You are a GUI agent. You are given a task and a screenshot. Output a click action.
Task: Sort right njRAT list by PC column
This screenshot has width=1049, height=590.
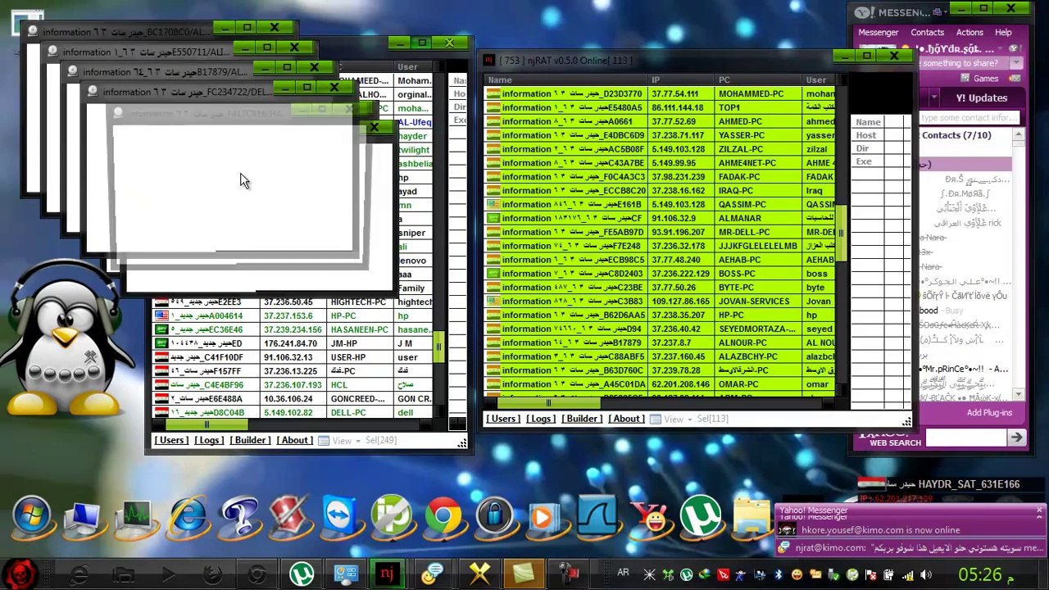coord(757,79)
